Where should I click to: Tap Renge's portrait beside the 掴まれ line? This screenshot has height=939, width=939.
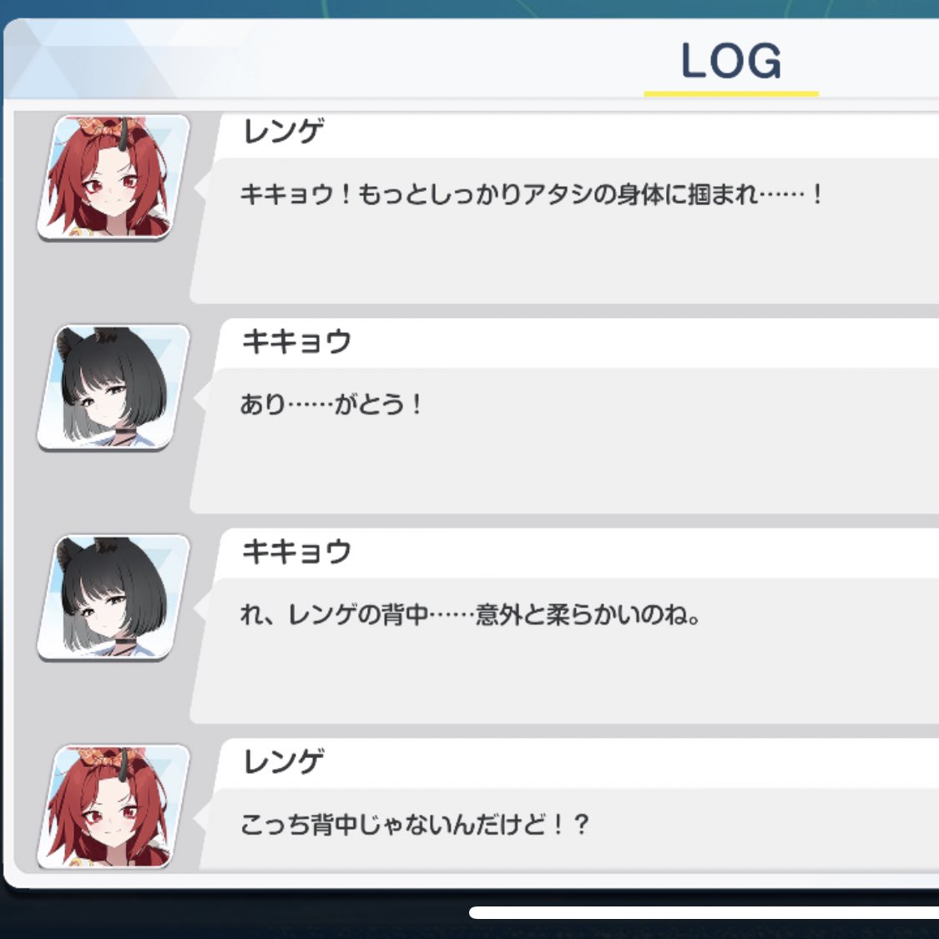pyautogui.click(x=114, y=177)
